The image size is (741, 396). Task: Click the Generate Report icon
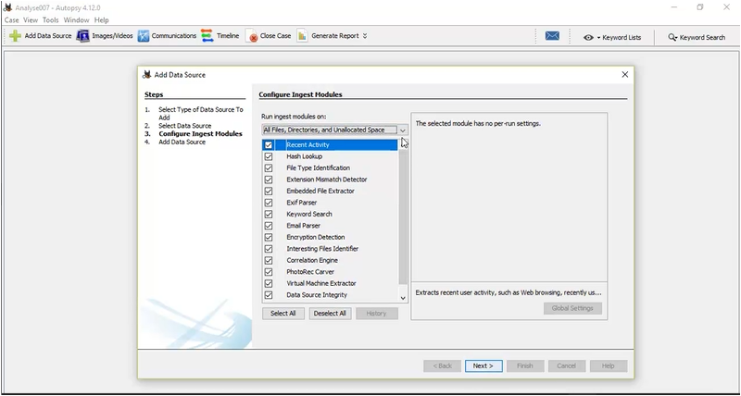[x=303, y=36]
